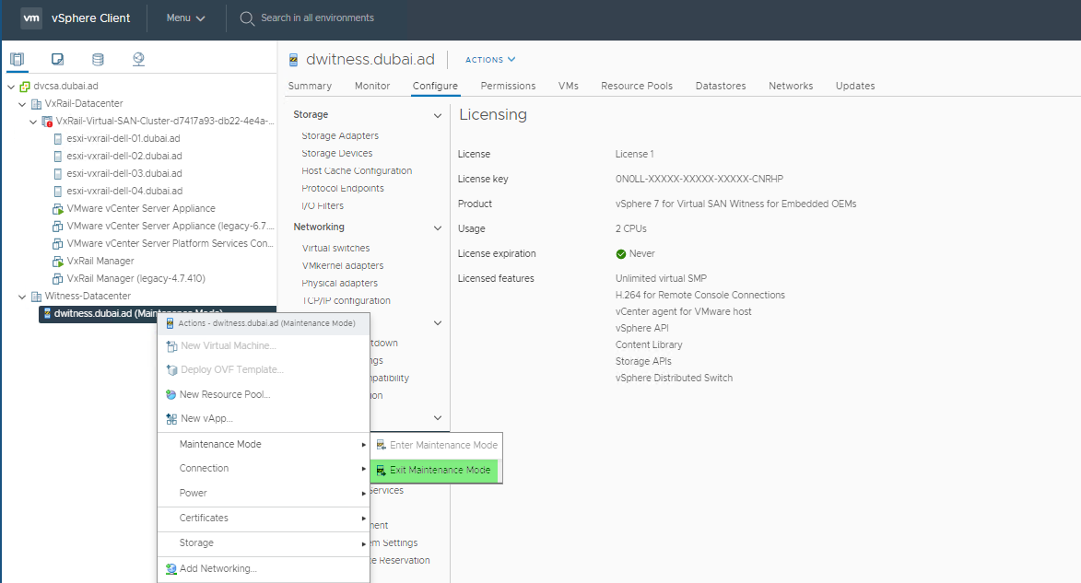Screen dimensions: 1081x583
Task: Collapse the VxRail-Datacenter tree node
Action: (x=22, y=104)
